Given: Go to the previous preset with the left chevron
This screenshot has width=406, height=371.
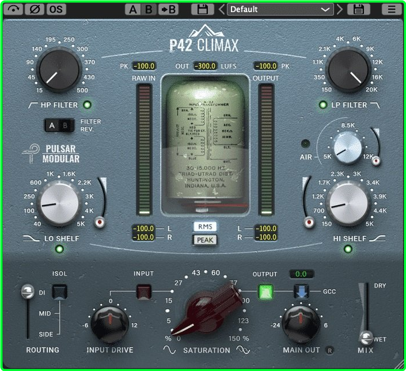Looking at the screenshot, I should coord(221,10).
